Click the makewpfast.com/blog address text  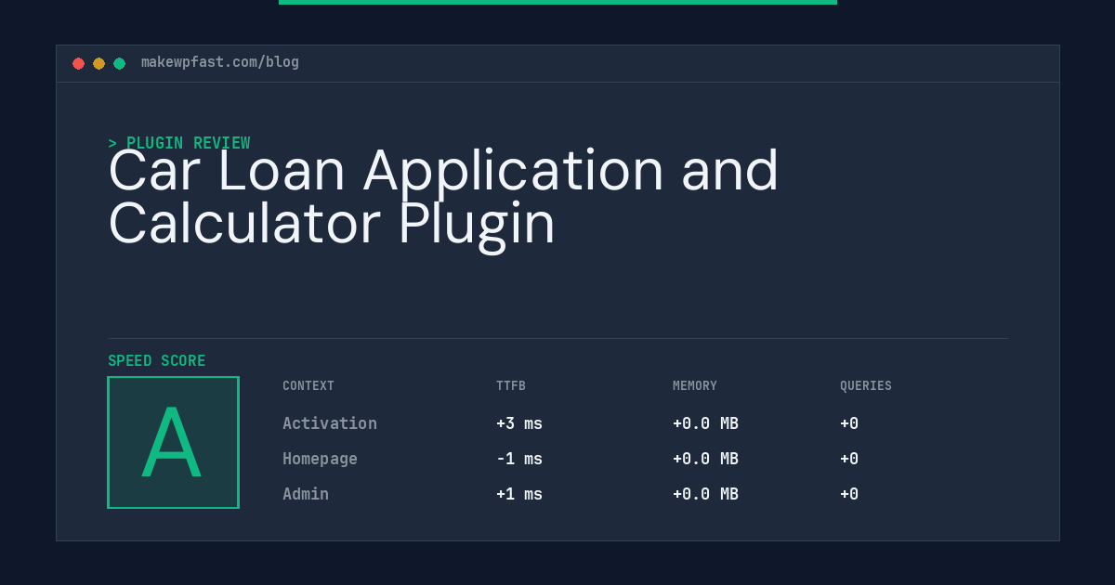pos(220,62)
